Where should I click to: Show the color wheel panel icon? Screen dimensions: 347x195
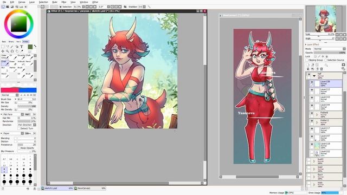click(x=3, y=7)
